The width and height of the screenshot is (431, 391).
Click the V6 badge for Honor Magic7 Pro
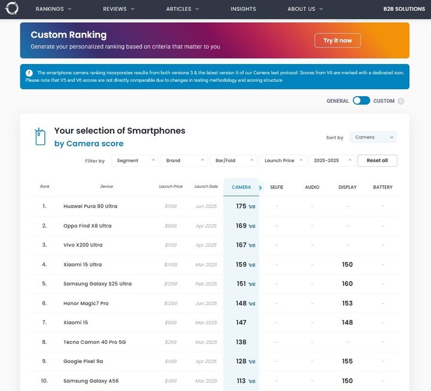click(x=252, y=304)
